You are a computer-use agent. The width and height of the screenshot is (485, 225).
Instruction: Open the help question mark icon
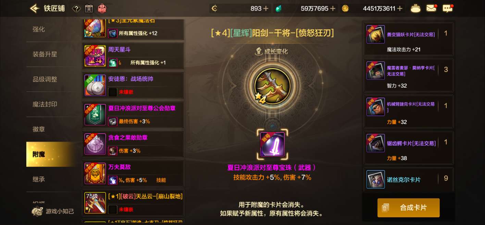76,9
